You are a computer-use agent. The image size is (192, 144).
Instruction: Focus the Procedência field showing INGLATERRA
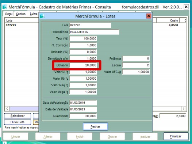[94, 32]
